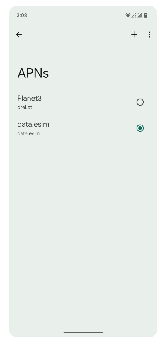Screen dimensions: 167x343
Task: Tap the lowercase data.esim subtitle line
Action: click(28, 133)
